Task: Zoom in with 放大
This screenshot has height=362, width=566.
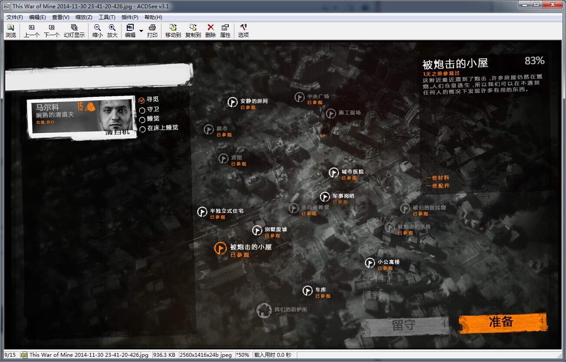Action: 112,31
